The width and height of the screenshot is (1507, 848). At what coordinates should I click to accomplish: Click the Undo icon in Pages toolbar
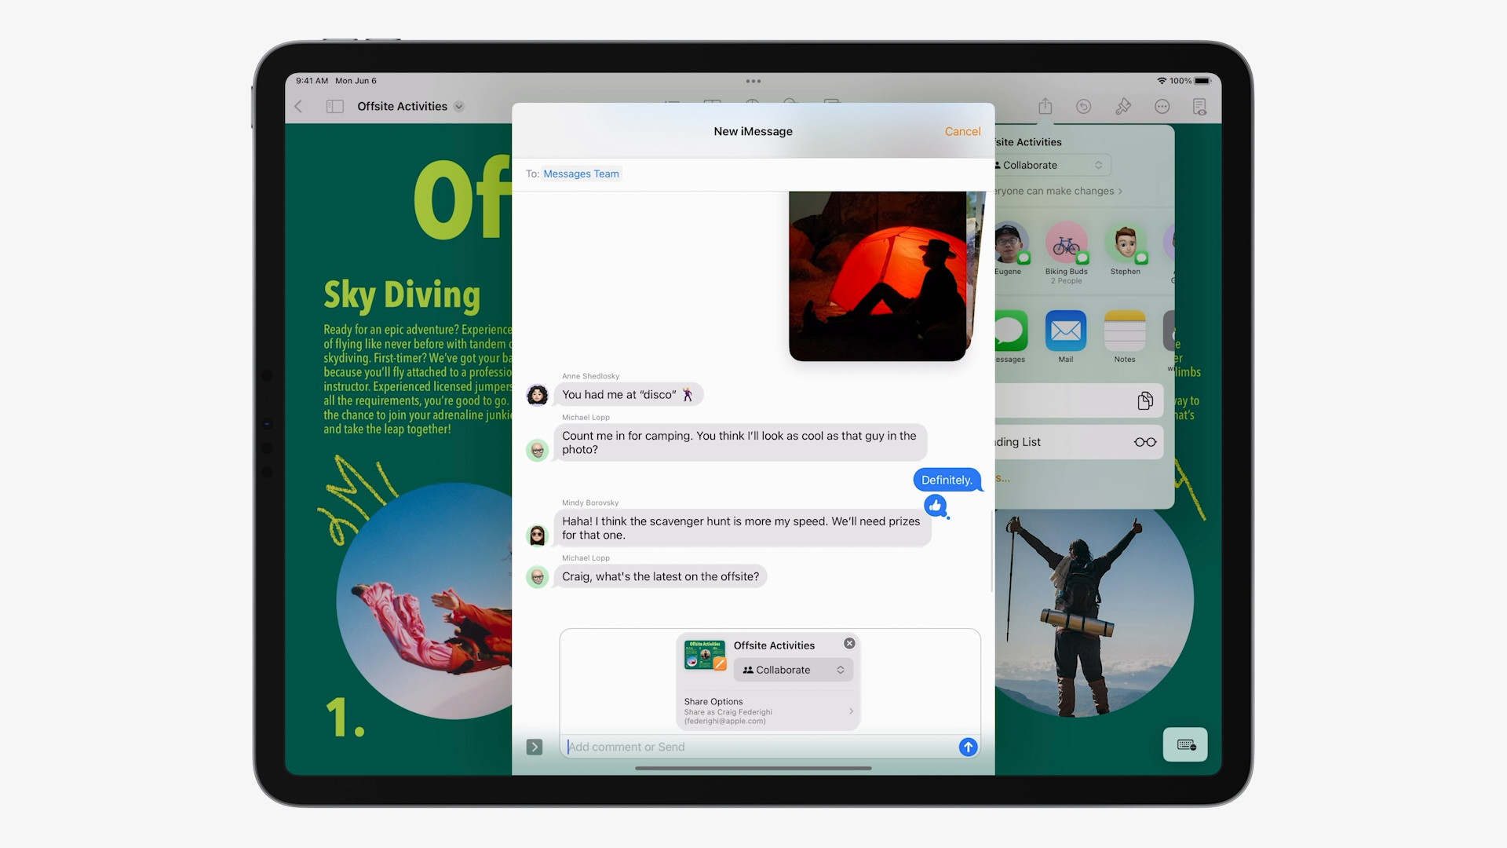pyautogui.click(x=1083, y=106)
